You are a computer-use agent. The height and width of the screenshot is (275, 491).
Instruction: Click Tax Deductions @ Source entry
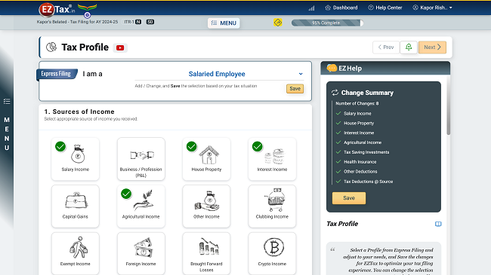click(x=368, y=182)
